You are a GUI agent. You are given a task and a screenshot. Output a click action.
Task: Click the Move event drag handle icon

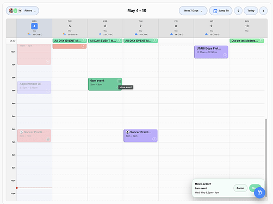point(120,82)
